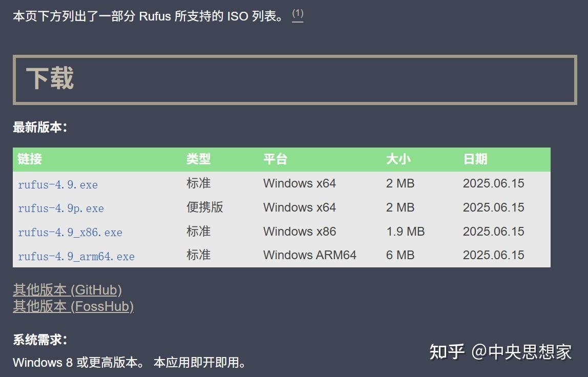Screen dimensions: 588x377
Task: Download the ARM64 build rufus-4.9_arm64.exe
Action: click(76, 256)
